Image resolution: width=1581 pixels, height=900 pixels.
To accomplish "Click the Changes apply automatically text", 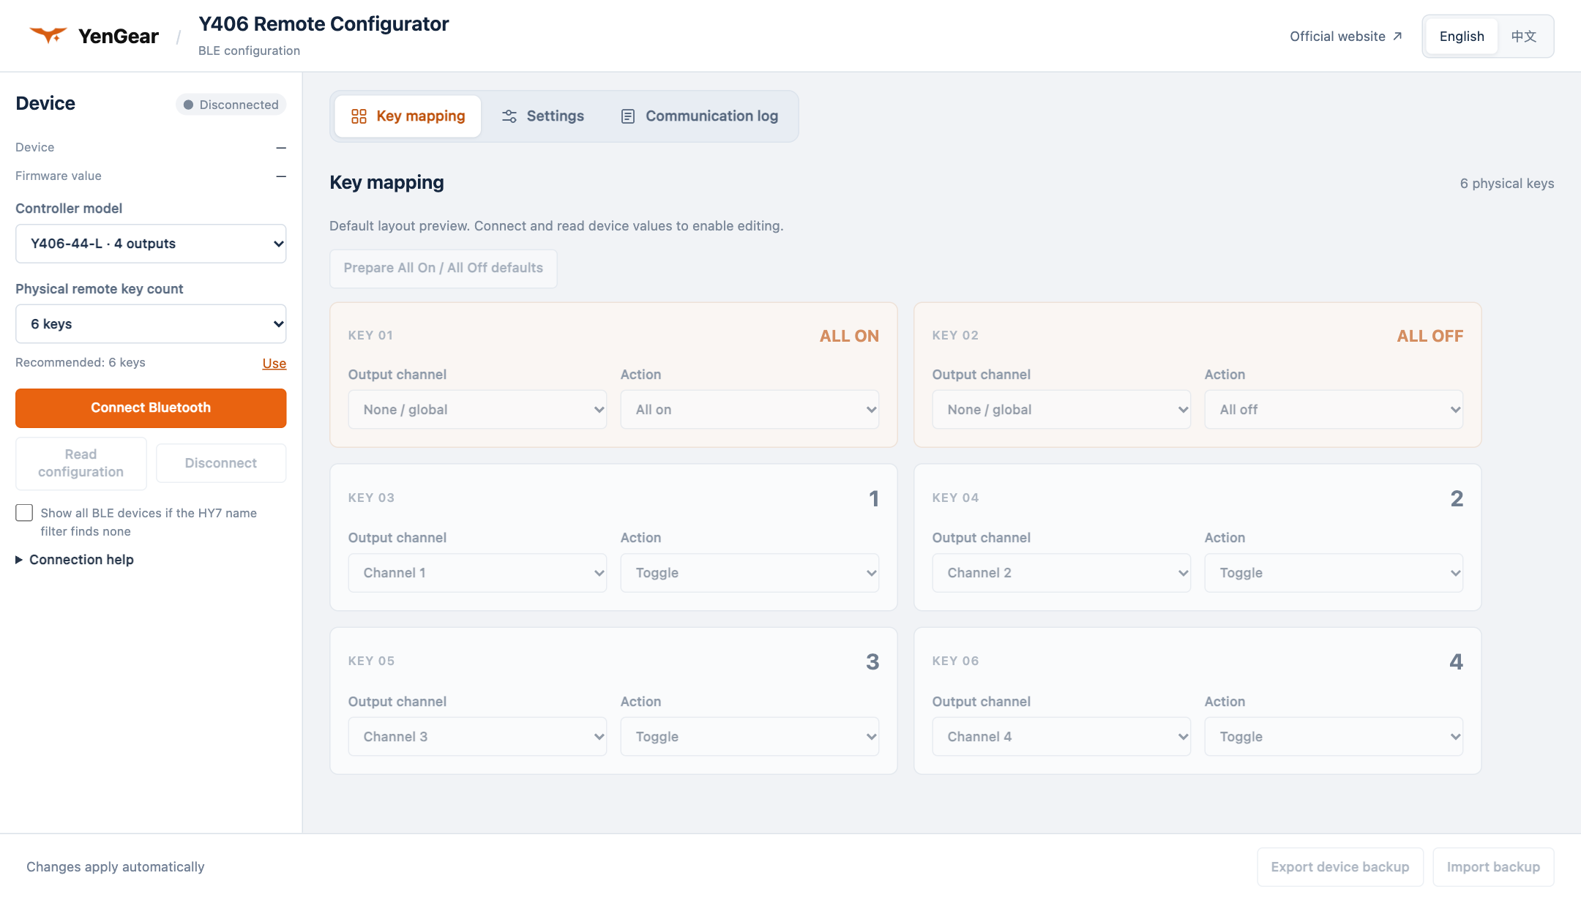I will coord(116,867).
